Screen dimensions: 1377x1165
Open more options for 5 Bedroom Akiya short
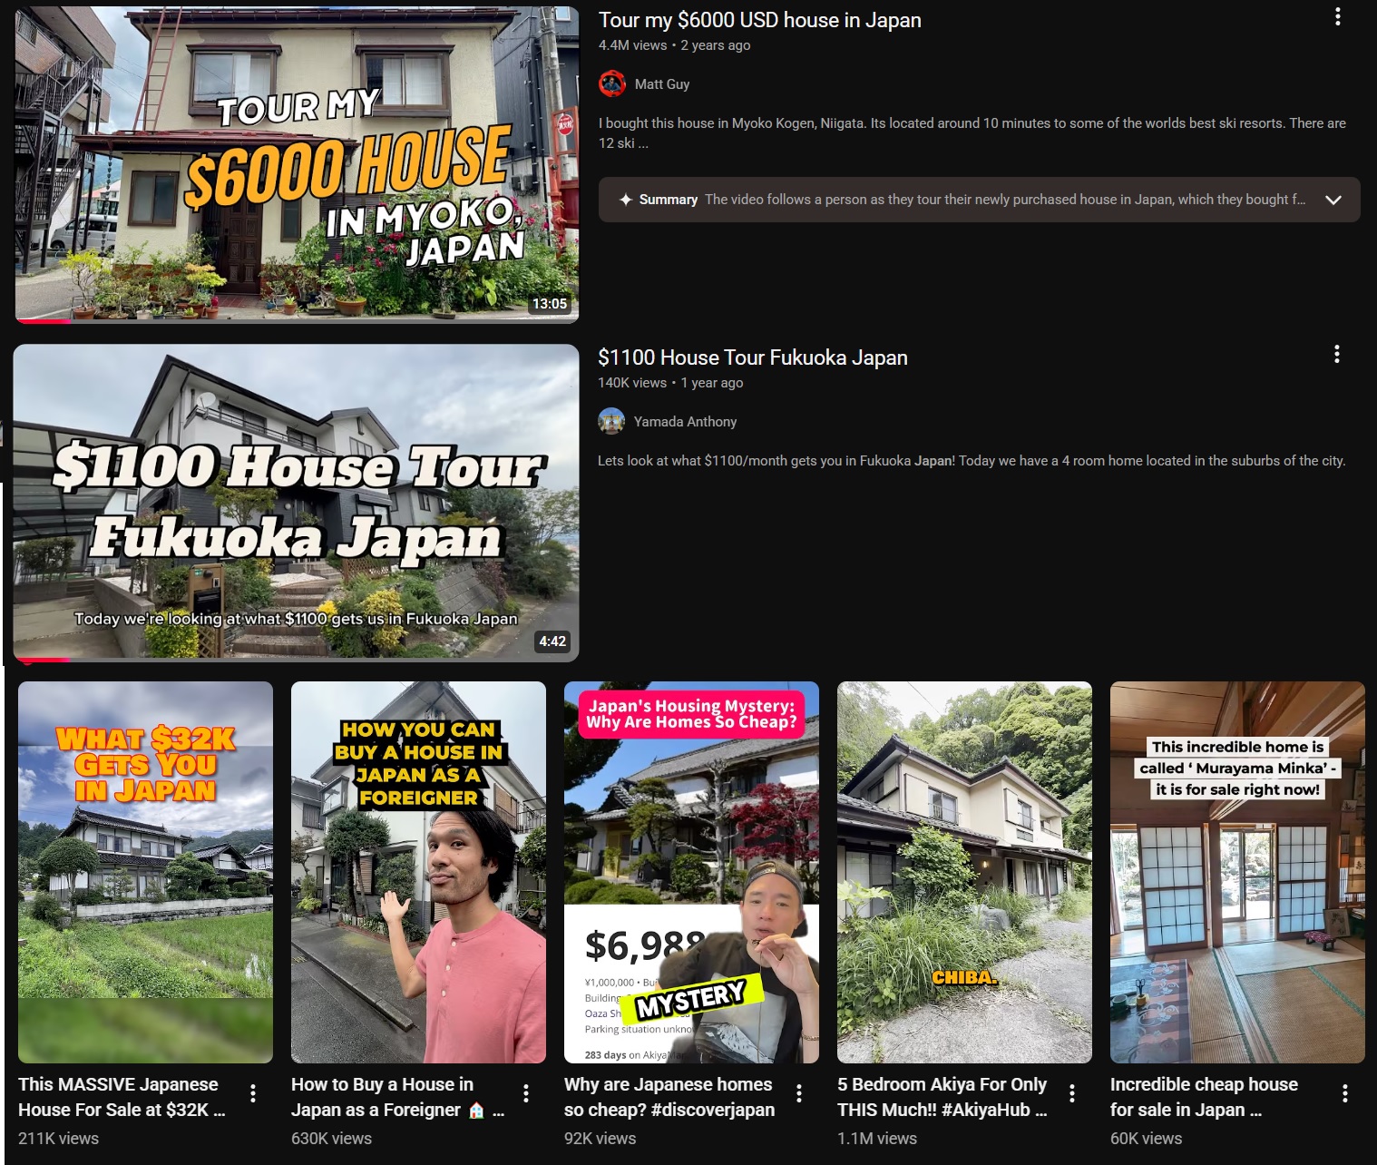tap(1072, 1093)
